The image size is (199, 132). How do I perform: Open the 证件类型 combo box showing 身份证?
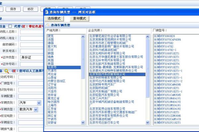pyautogui.click(x=32, y=57)
